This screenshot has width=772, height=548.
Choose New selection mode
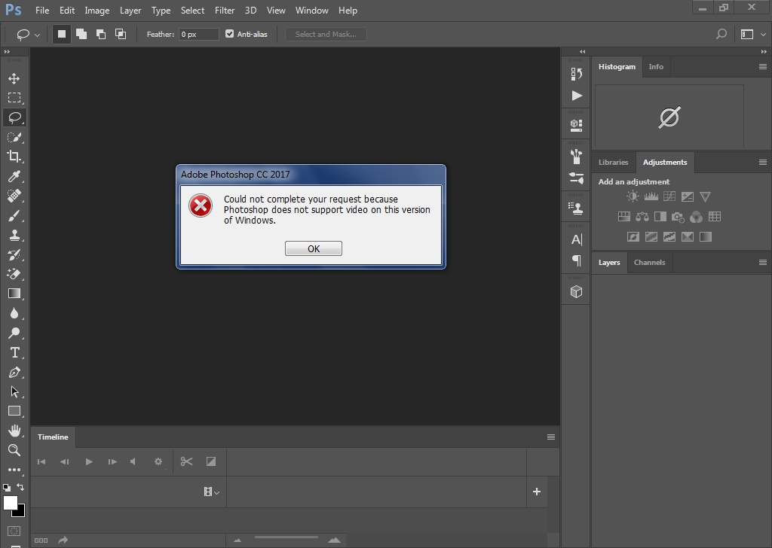[62, 34]
